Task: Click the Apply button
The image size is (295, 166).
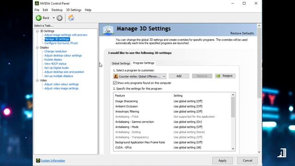Action: point(222,160)
